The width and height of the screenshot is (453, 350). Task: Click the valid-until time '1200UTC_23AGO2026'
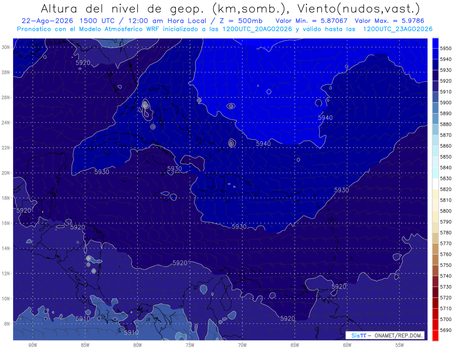(x=398, y=29)
